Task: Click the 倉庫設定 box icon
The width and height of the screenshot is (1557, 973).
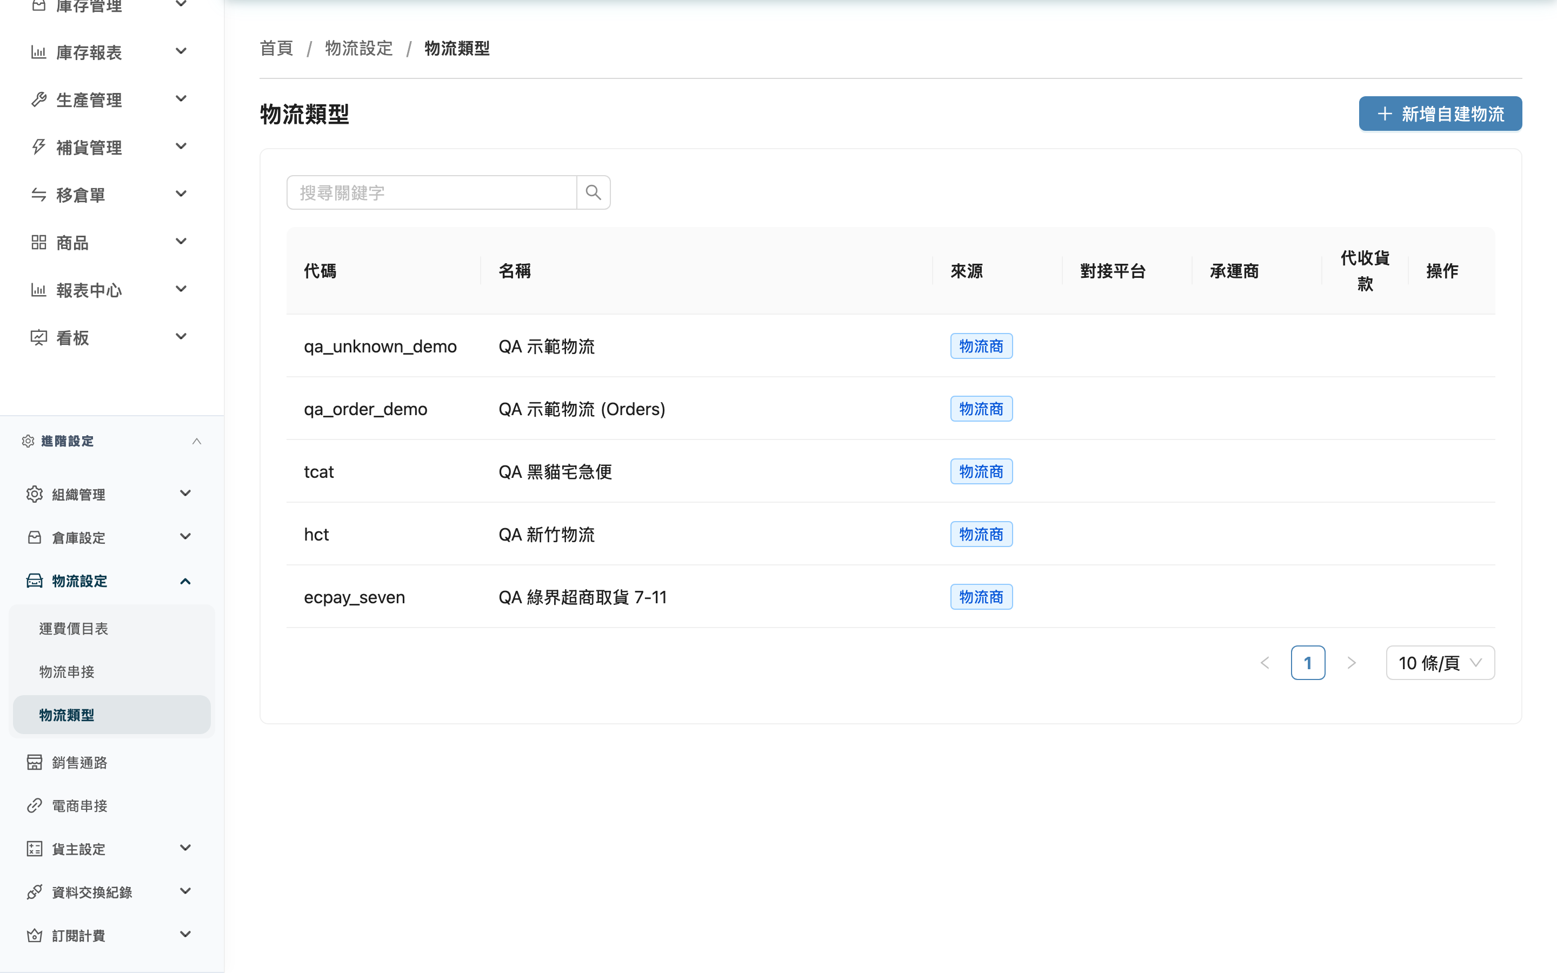Action: 35,537
